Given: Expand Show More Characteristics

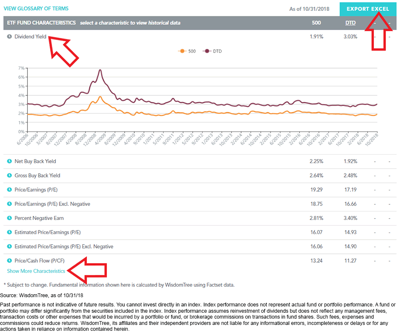Looking at the screenshot, I should [36, 271].
